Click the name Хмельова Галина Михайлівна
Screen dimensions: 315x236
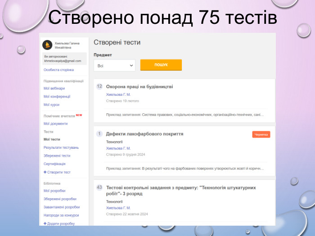[x=67, y=45]
